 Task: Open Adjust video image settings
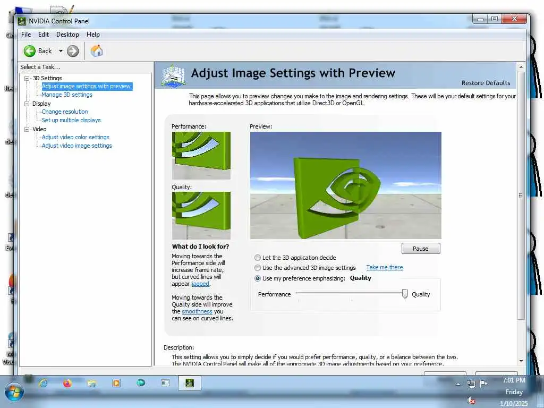coord(76,146)
